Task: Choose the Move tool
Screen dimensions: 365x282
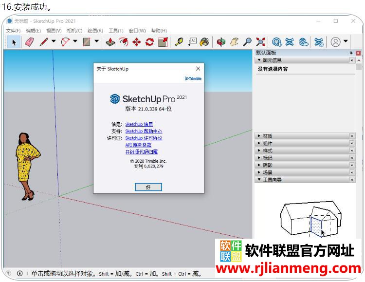Action: (136, 42)
